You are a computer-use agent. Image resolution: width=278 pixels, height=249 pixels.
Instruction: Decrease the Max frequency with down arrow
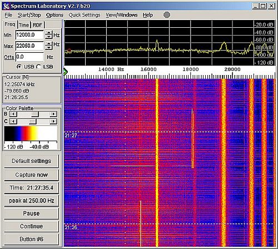point(49,48)
